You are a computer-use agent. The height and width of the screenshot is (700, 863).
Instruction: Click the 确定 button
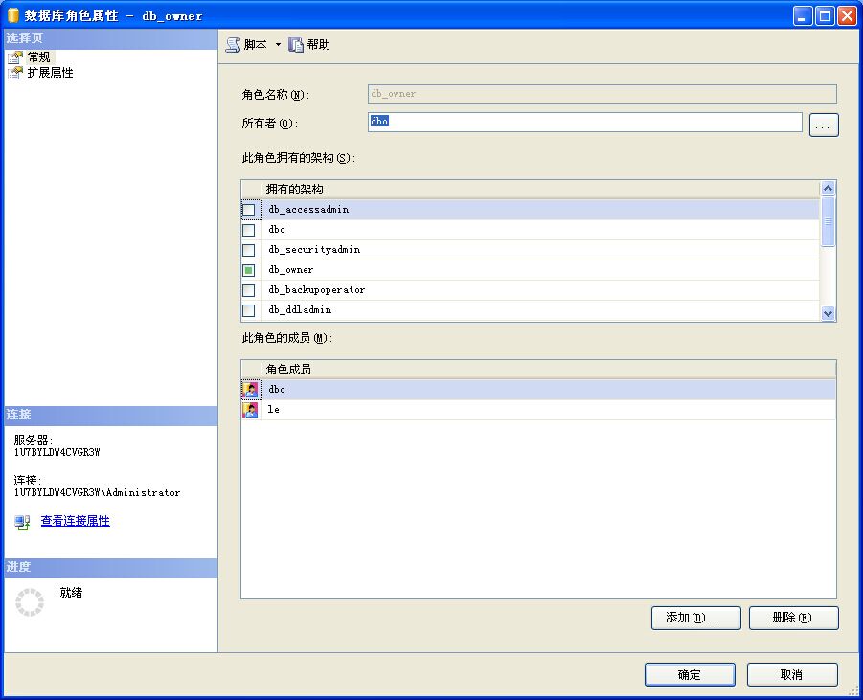690,675
